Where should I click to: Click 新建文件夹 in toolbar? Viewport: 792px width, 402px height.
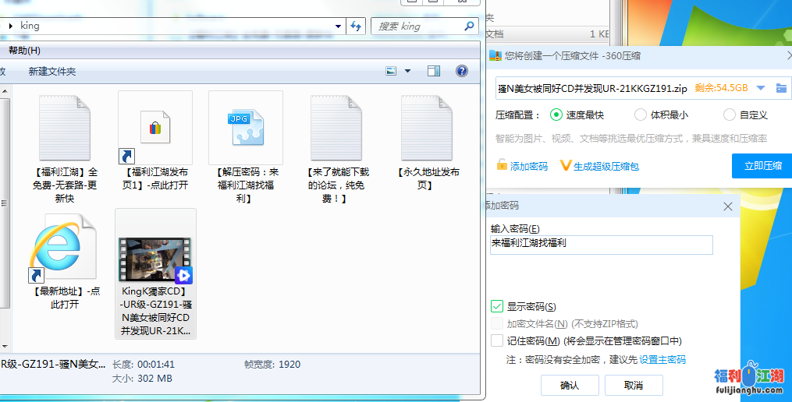(52, 72)
